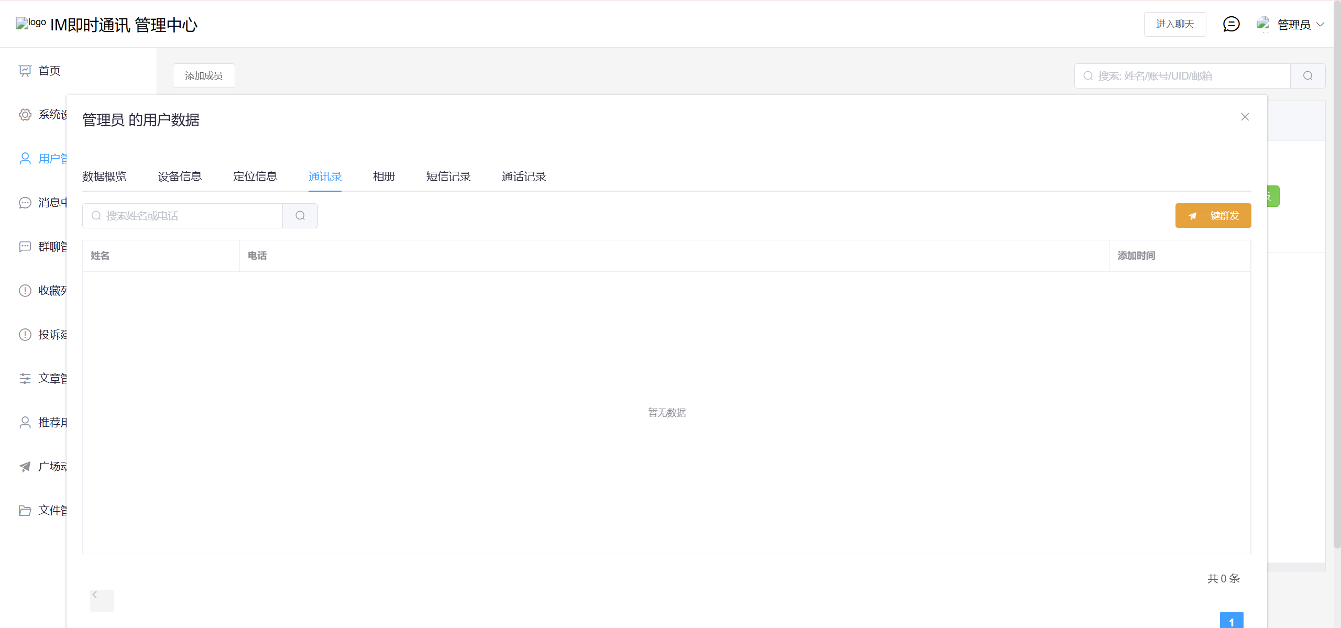
Task: Click the User management person icon
Action: [x=25, y=159]
